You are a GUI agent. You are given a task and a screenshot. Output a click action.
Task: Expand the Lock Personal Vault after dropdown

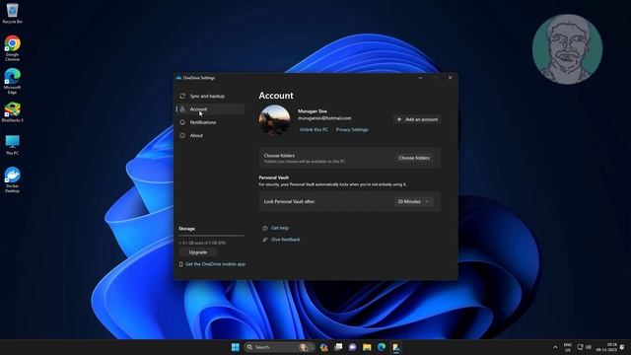(413, 201)
